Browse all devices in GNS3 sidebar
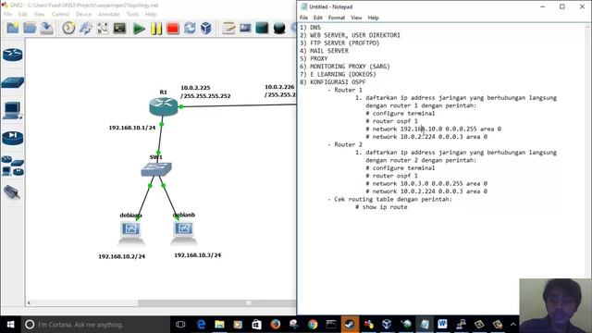The height and width of the screenshot is (333, 592). tap(12, 166)
